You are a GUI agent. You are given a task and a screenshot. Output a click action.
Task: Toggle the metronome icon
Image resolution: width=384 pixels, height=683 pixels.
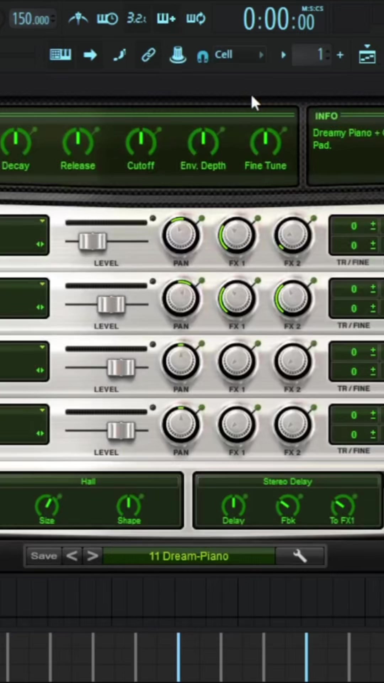(x=78, y=18)
